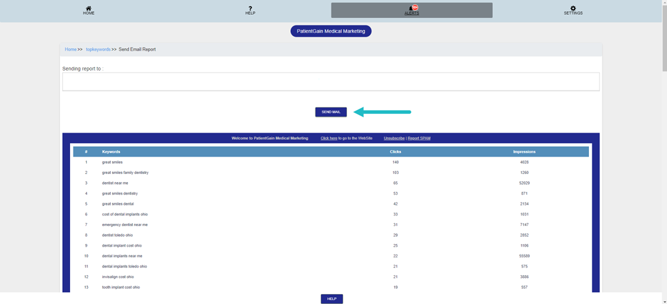The height and width of the screenshot is (304, 667).
Task: Select the keyword 'emergency dentist near me'
Action: [125, 225]
